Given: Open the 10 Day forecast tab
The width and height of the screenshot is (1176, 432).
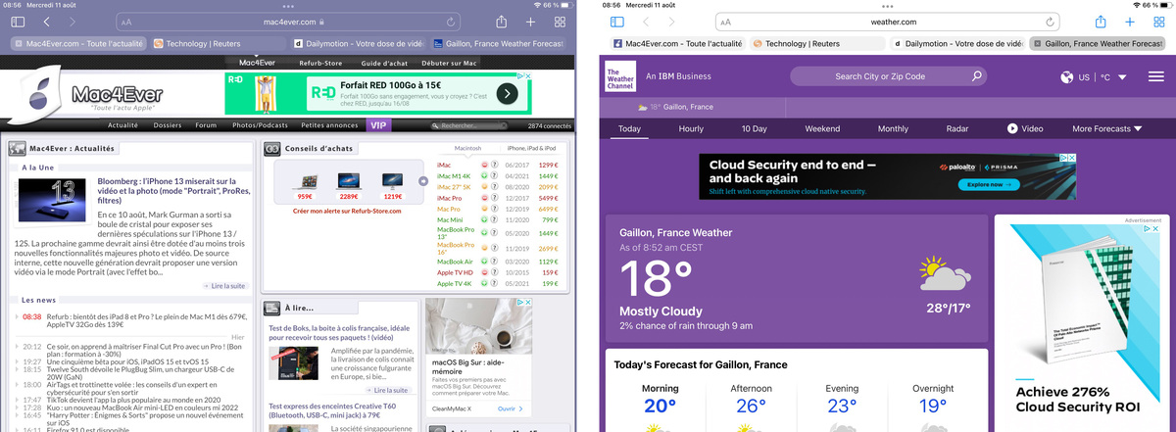Looking at the screenshot, I should 754,128.
